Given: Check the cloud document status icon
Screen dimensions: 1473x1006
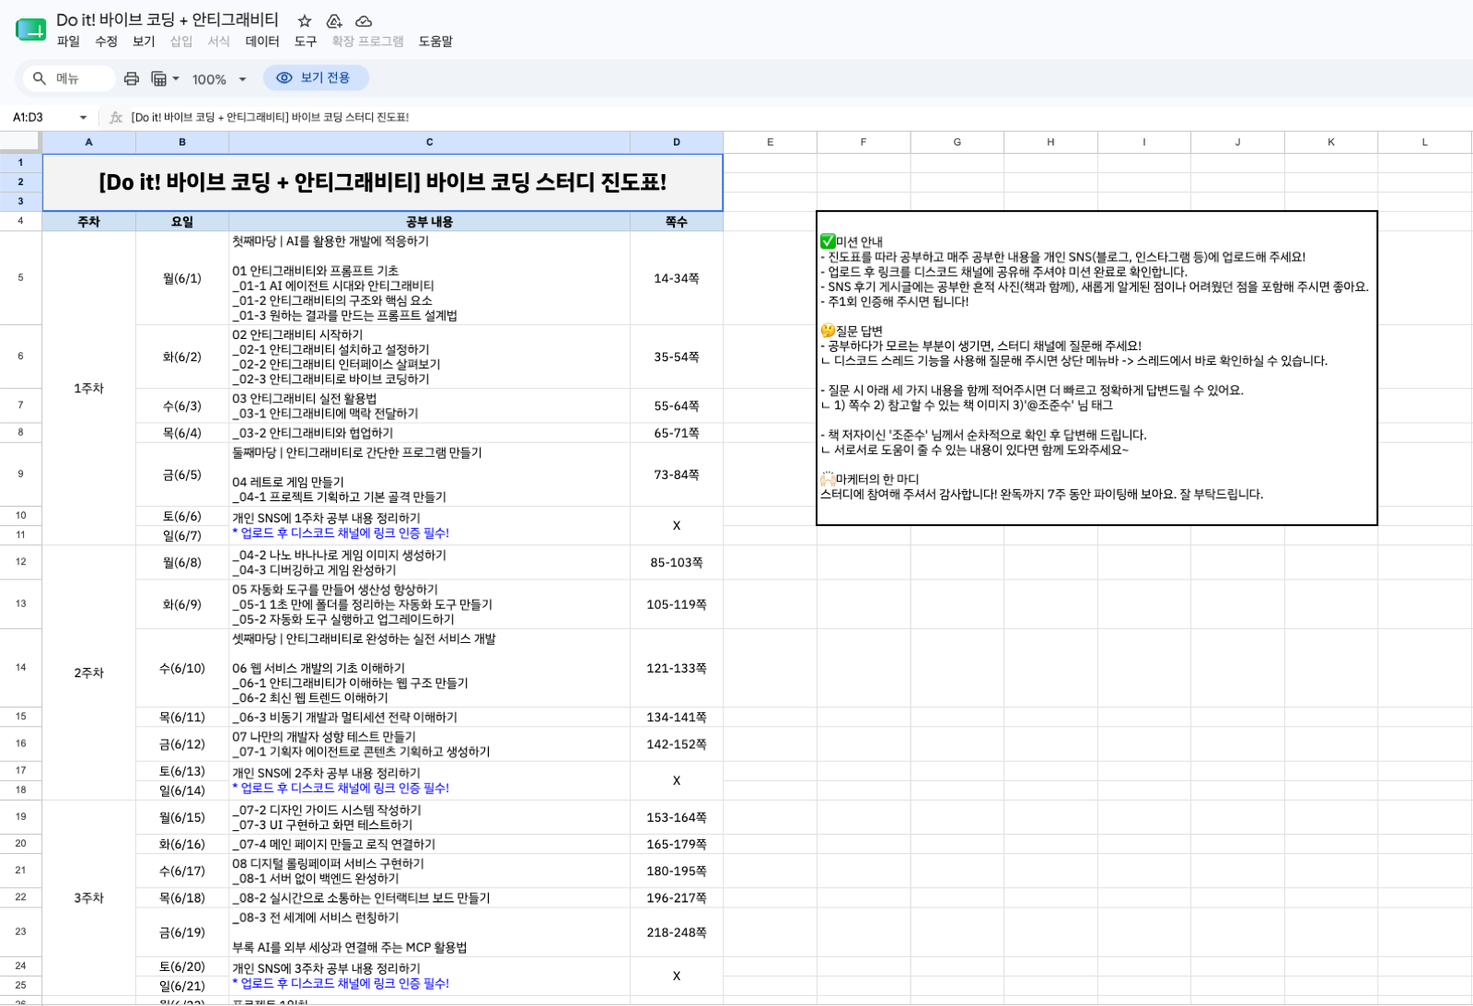Looking at the screenshot, I should (364, 20).
